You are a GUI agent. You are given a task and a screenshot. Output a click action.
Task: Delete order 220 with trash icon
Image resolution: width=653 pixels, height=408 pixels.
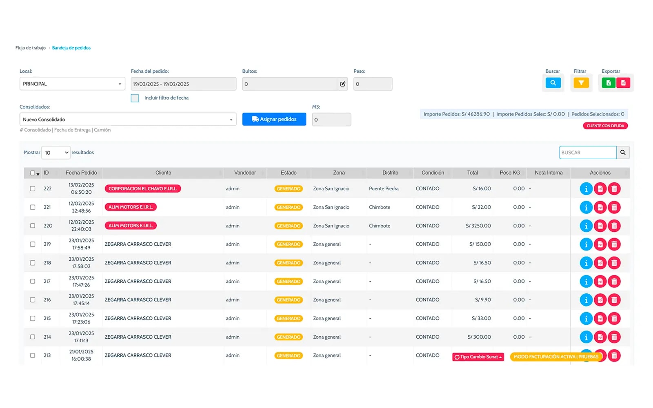click(x=614, y=226)
